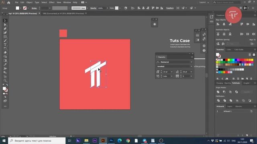Expand Semibold font style dropdown

coord(191,66)
